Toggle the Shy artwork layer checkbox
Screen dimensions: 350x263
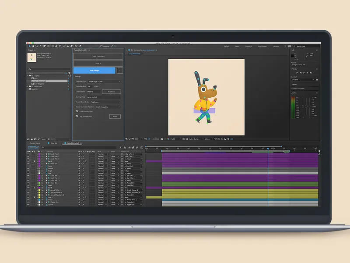pos(77,116)
